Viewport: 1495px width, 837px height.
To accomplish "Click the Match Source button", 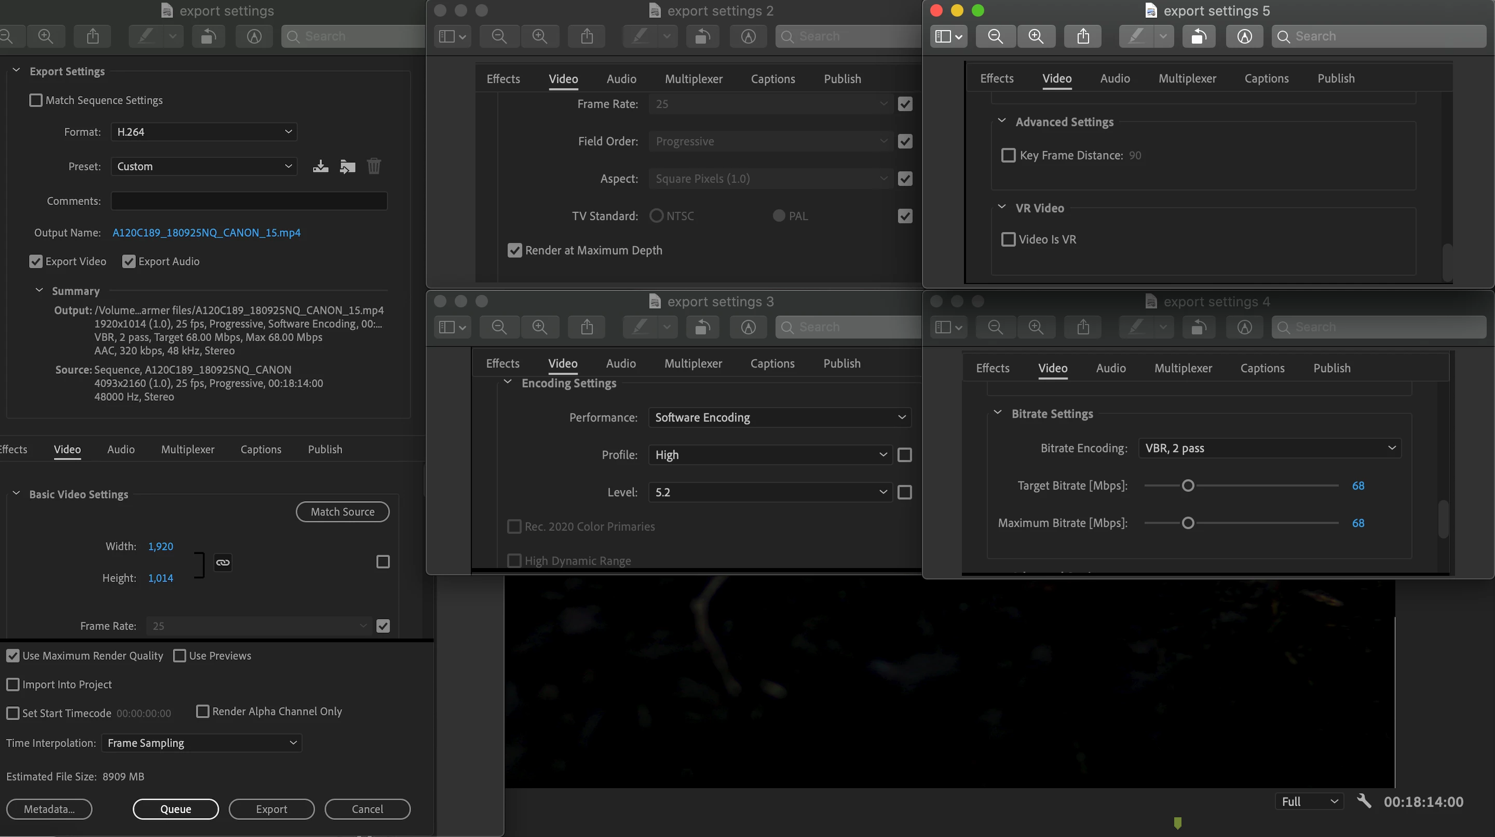I will (x=343, y=512).
